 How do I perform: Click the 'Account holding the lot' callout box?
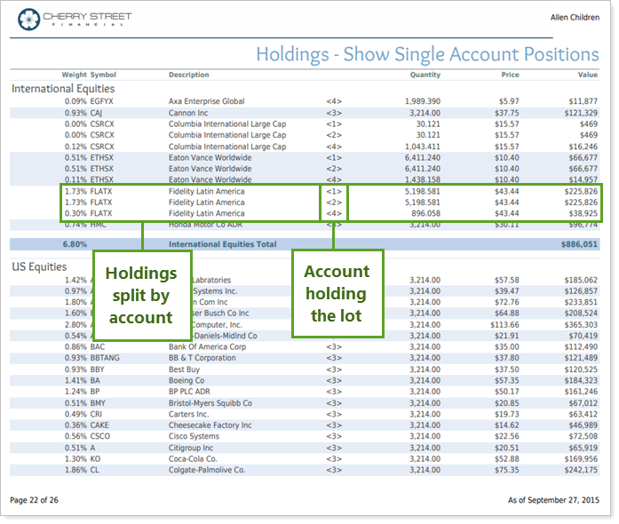tap(337, 294)
